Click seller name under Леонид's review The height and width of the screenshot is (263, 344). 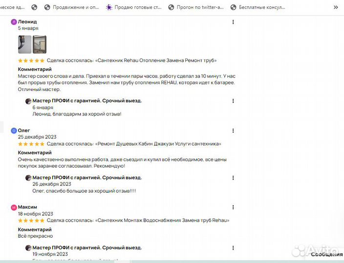87,101
